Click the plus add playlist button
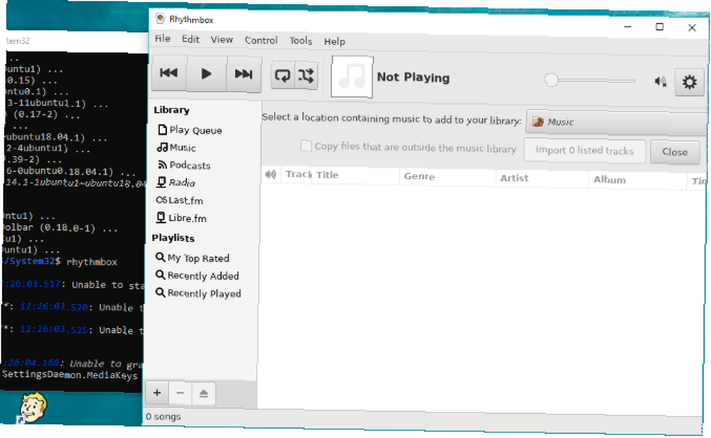 click(x=157, y=393)
